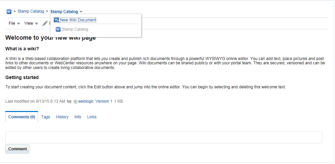335x164 pixels.
Task: Click inside the comment text box
Action: [164, 137]
